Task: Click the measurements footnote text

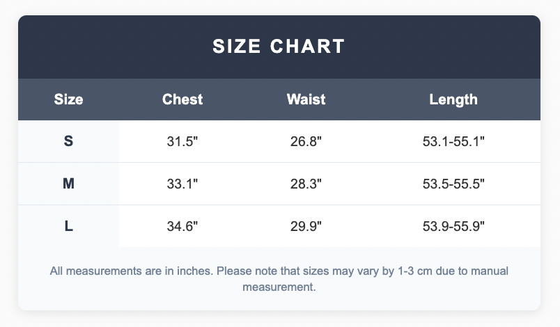Action: (279, 279)
